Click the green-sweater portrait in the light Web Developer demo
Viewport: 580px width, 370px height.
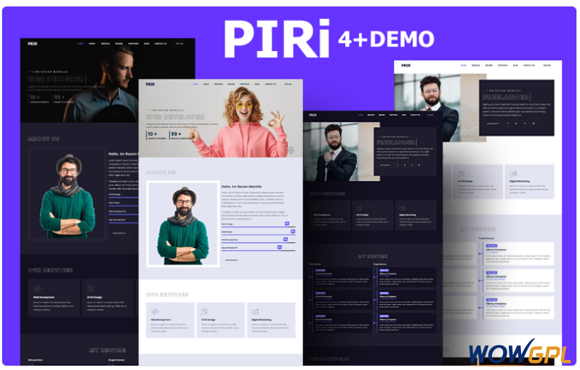point(183,224)
